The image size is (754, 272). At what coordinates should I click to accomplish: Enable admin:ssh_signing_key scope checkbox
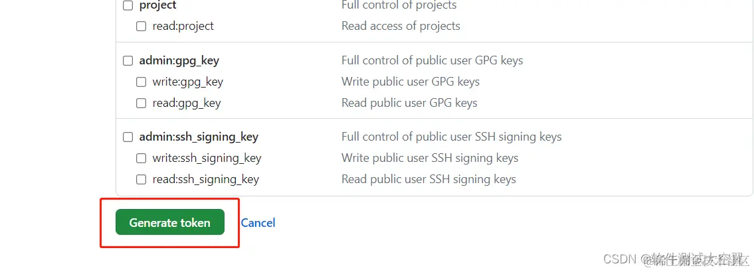(128, 137)
